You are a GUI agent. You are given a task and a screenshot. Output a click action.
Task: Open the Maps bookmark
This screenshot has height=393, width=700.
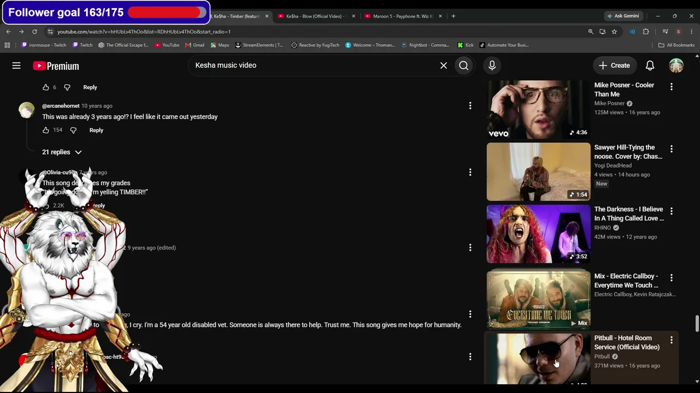pos(220,45)
